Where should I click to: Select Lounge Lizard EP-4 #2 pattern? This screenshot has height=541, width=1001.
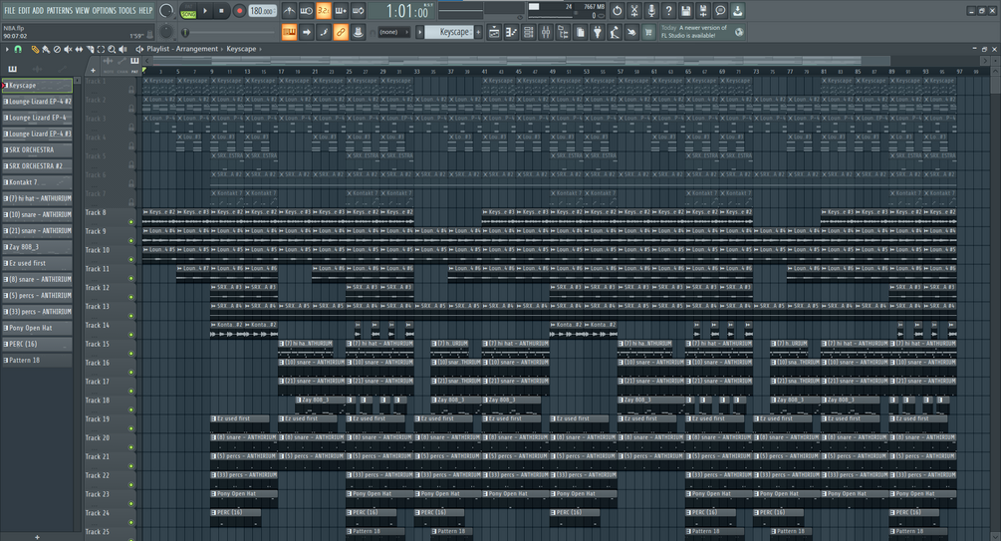coord(37,102)
